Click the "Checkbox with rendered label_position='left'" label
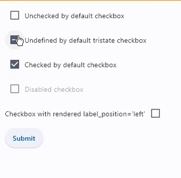This screenshot has height=178, width=181. point(75,114)
